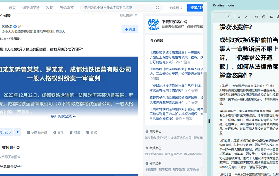Click the link icon in reading toolbar
This screenshot has height=176, width=279.
pyautogui.click(x=256, y=17)
